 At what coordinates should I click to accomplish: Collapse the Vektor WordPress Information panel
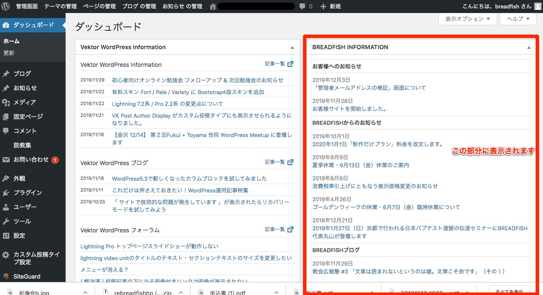click(x=292, y=47)
